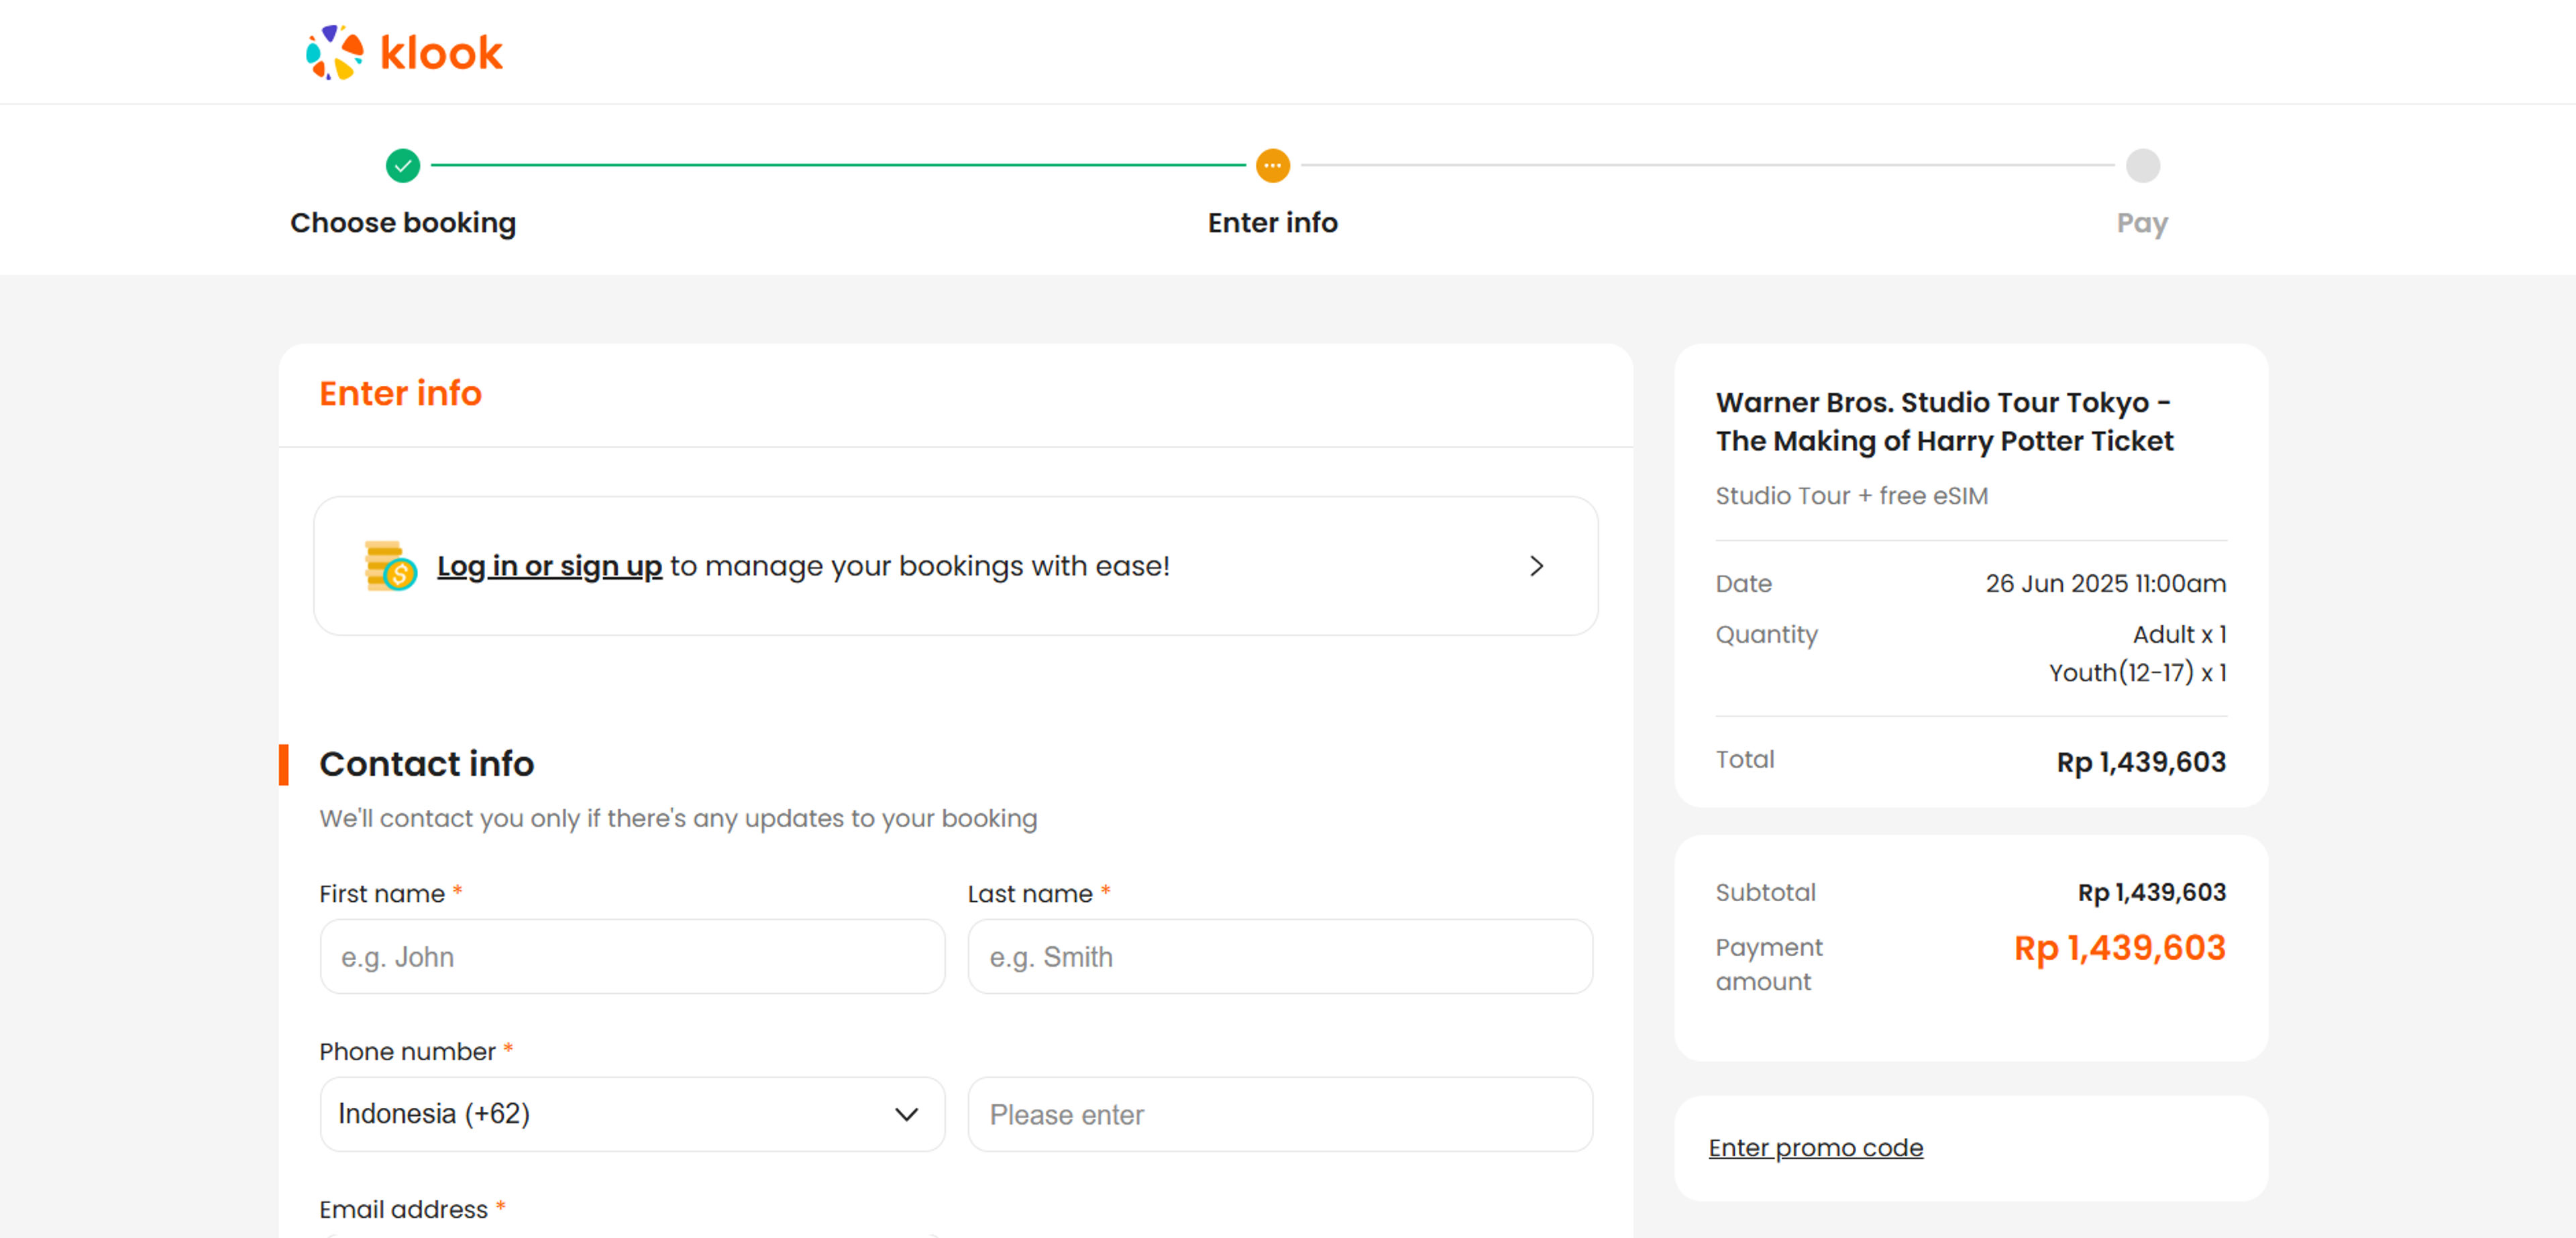Click the orange Enter info heading
This screenshot has height=1238, width=2576.
coord(400,393)
